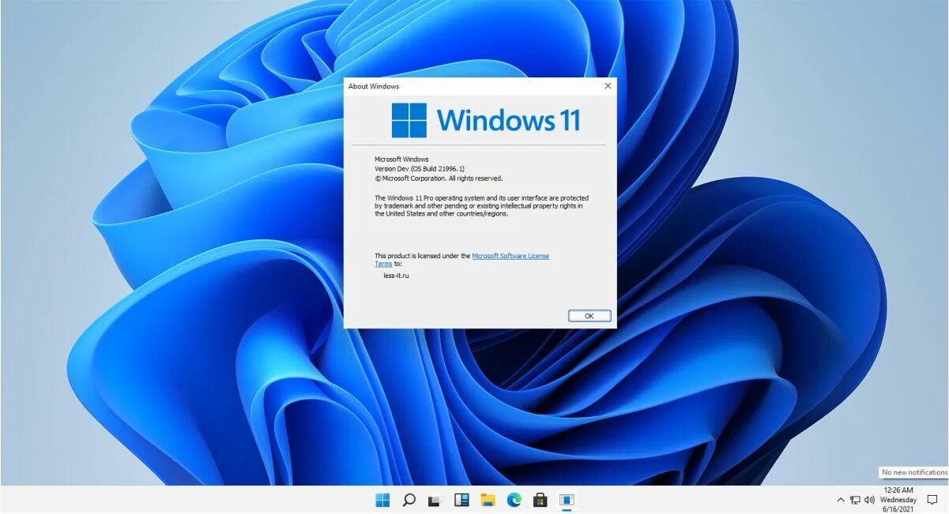This screenshot has width=949, height=514.
Task: Launch File Explorer from the taskbar
Action: click(x=488, y=500)
